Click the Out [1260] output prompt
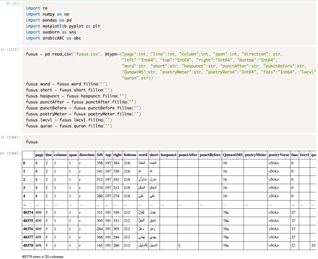 (10, 153)
